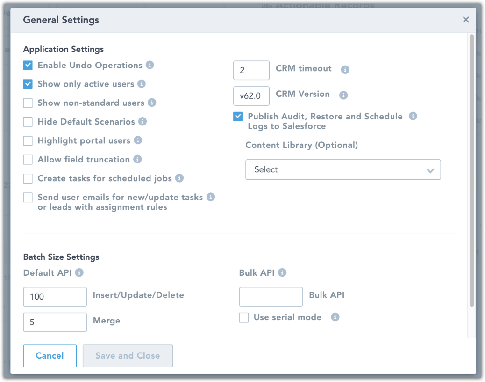Click info icon beside CRM Version
The height and width of the screenshot is (382, 485).
[343, 95]
